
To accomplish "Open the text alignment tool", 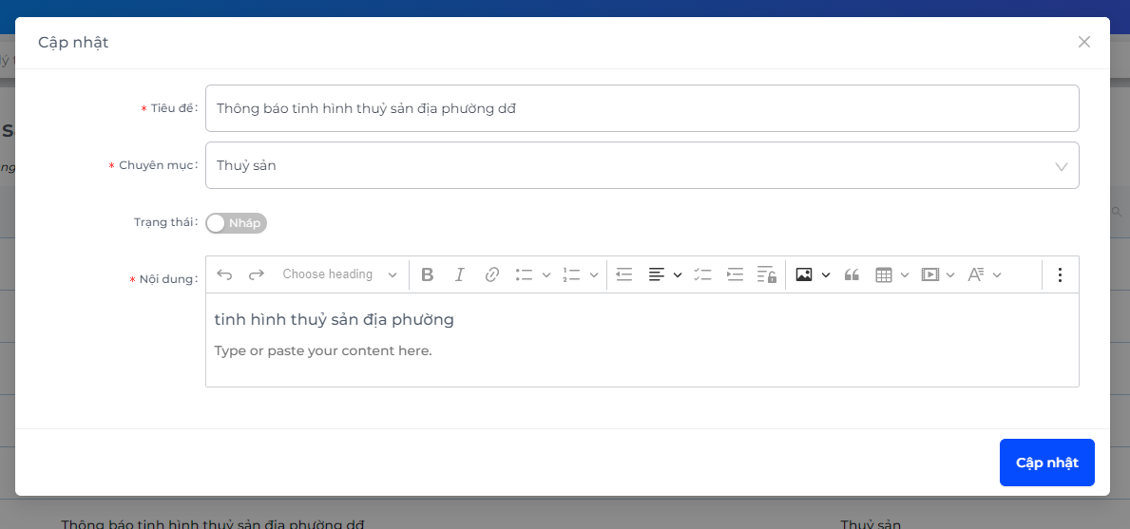I will 657,274.
